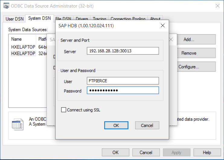Click the ODBC Data Source Administrator title icon
Image resolution: width=224 pixels, height=160 pixels.
[x=6, y=6]
